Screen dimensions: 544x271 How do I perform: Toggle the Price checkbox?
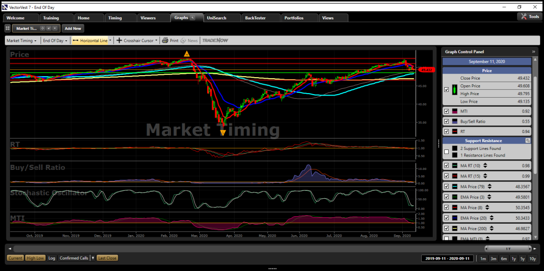click(x=447, y=90)
